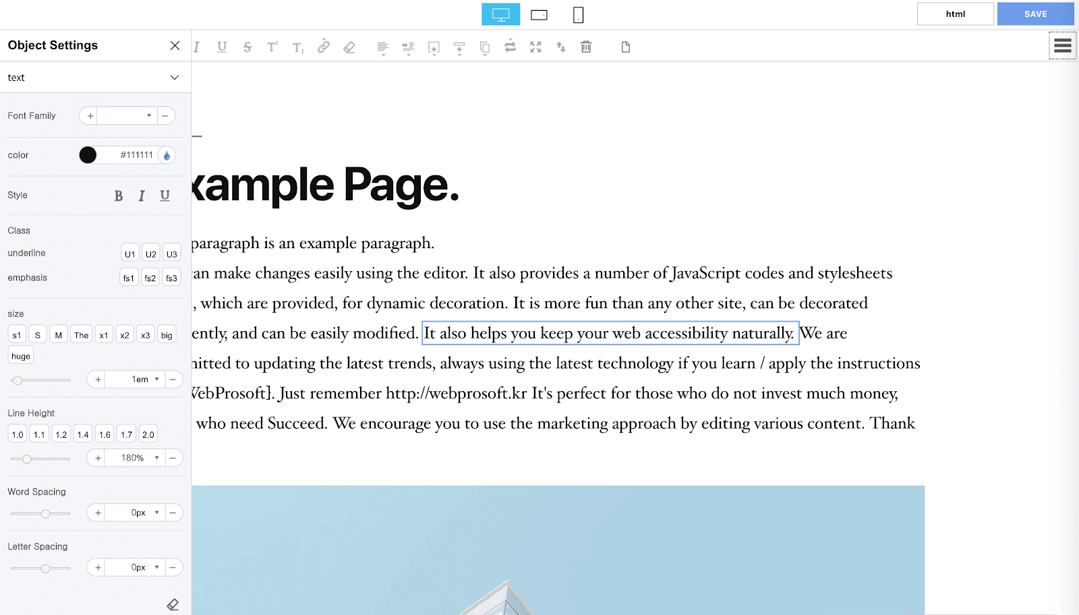This screenshot has height=615, width=1079.
Task: Increase Line Height with plus button
Action: pos(97,458)
